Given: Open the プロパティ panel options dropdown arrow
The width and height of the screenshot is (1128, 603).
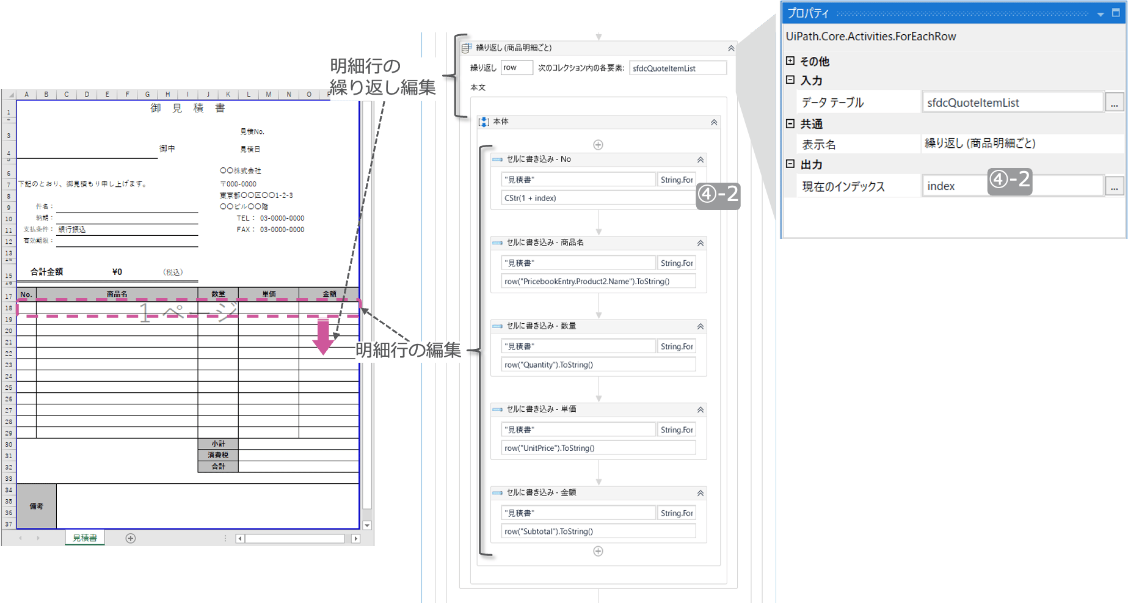Looking at the screenshot, I should (1101, 13).
